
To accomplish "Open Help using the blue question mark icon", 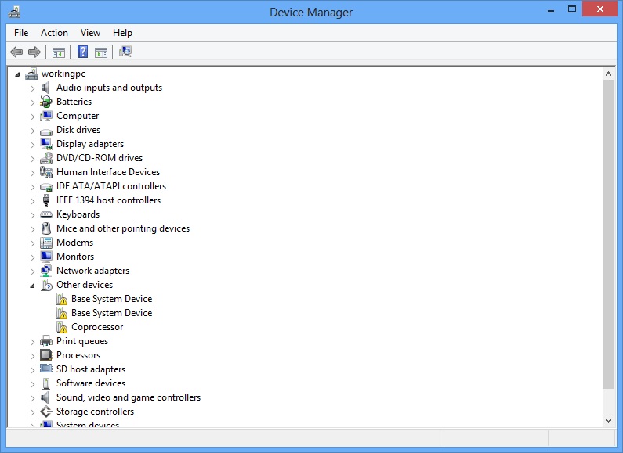I will (x=82, y=52).
